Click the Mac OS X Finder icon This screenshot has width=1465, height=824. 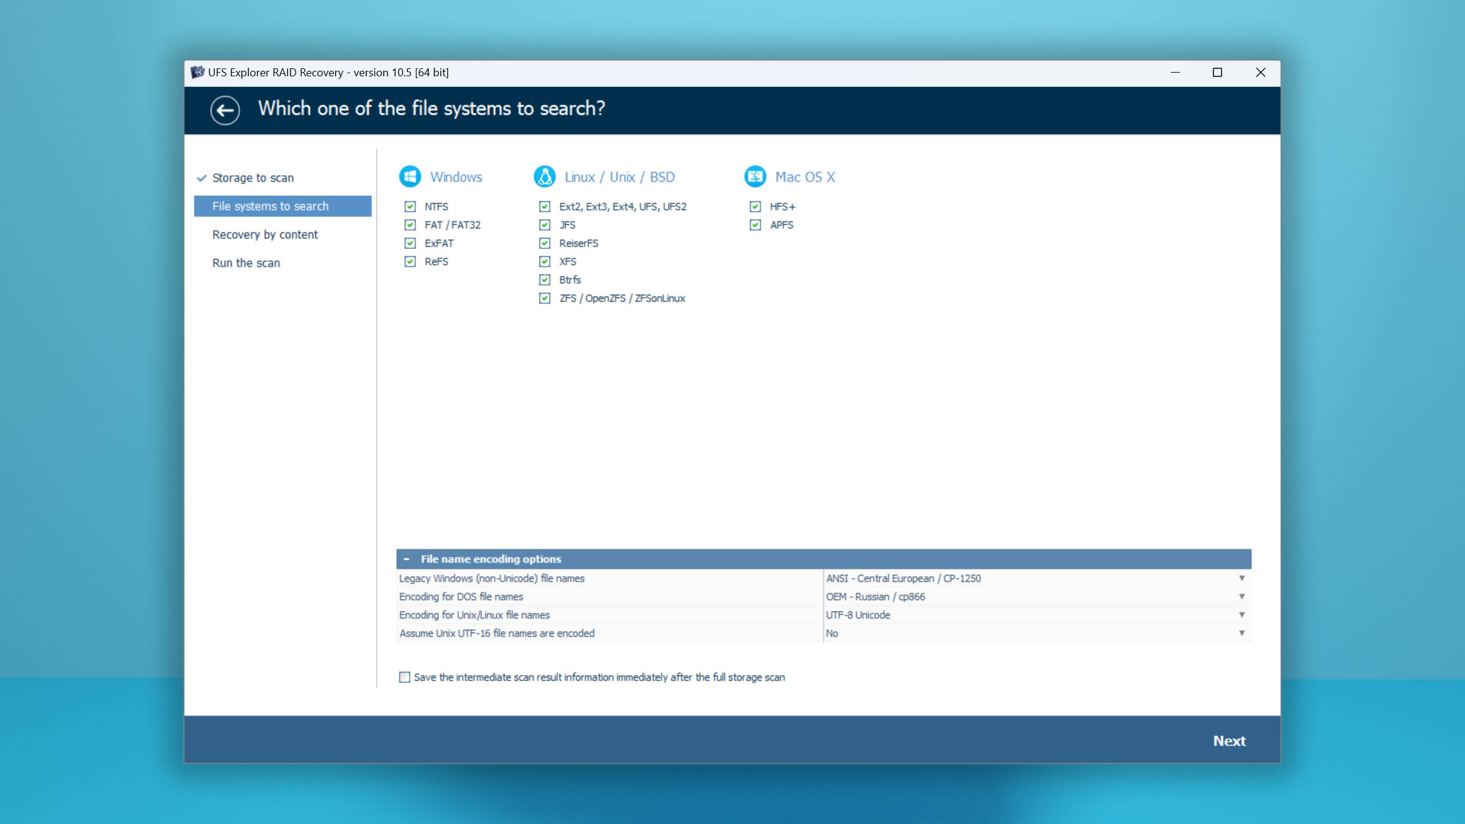pos(755,176)
